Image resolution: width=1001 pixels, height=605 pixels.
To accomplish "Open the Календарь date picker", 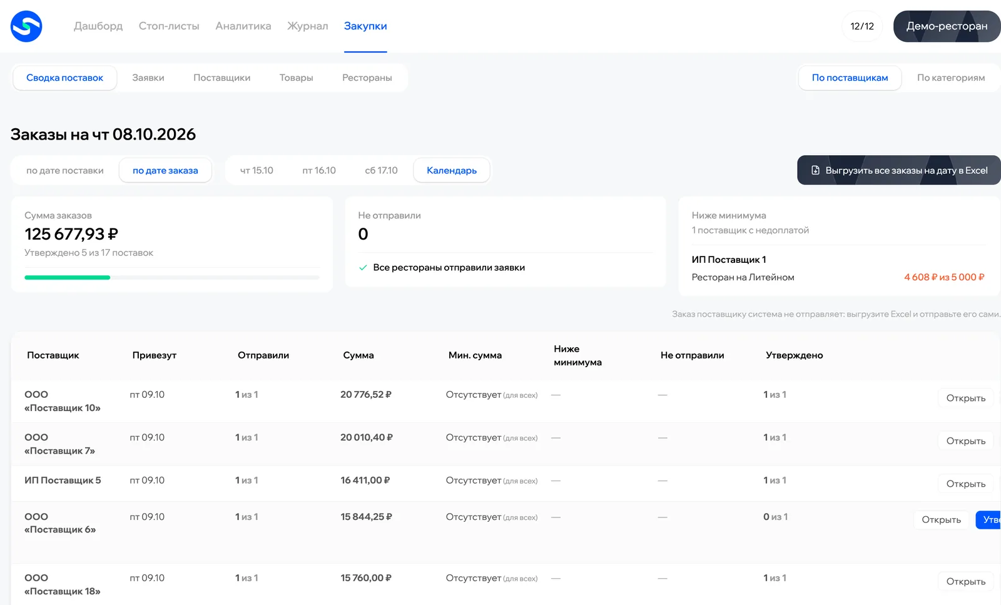I will [x=452, y=171].
